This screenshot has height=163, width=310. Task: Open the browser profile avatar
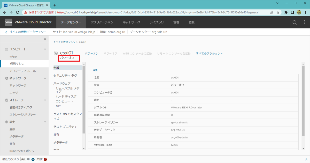click(299, 12)
